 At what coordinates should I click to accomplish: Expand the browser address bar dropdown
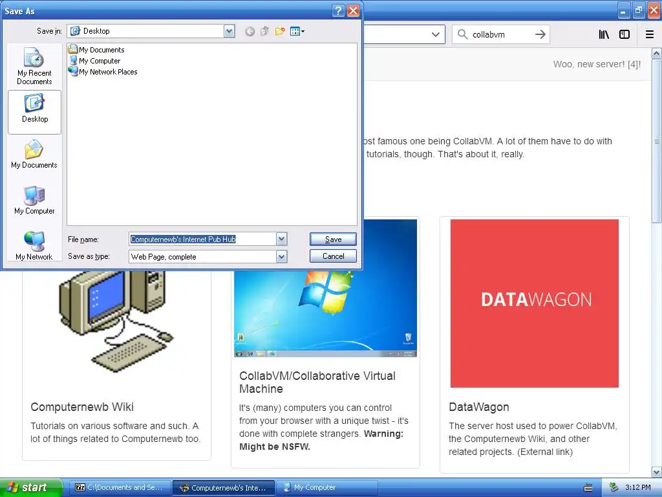436,34
